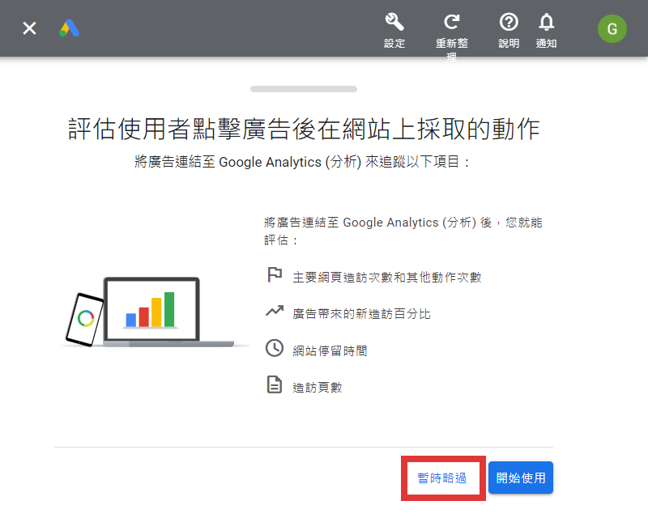Image resolution: width=648 pixels, height=518 pixels.
Task: Click 暫時略過 skip button
Action: tap(442, 478)
